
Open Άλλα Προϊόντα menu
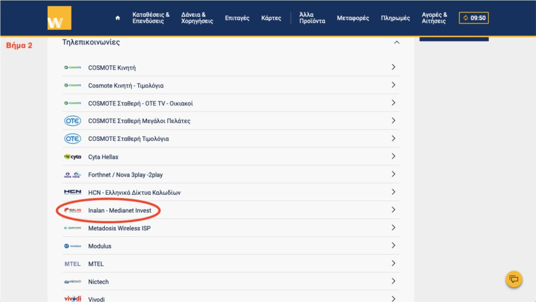tap(312, 18)
